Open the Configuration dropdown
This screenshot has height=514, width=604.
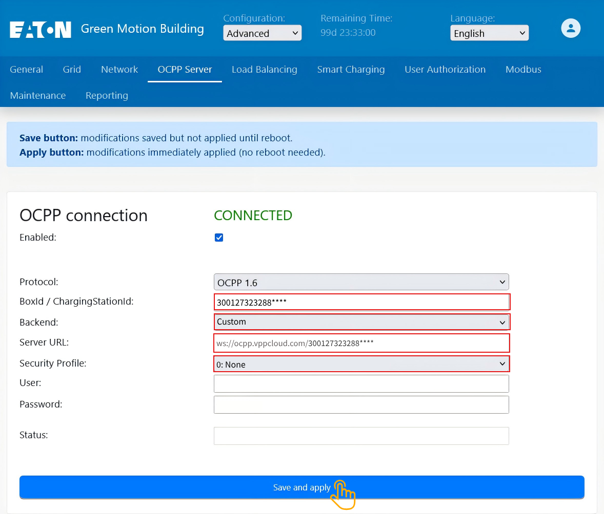262,33
